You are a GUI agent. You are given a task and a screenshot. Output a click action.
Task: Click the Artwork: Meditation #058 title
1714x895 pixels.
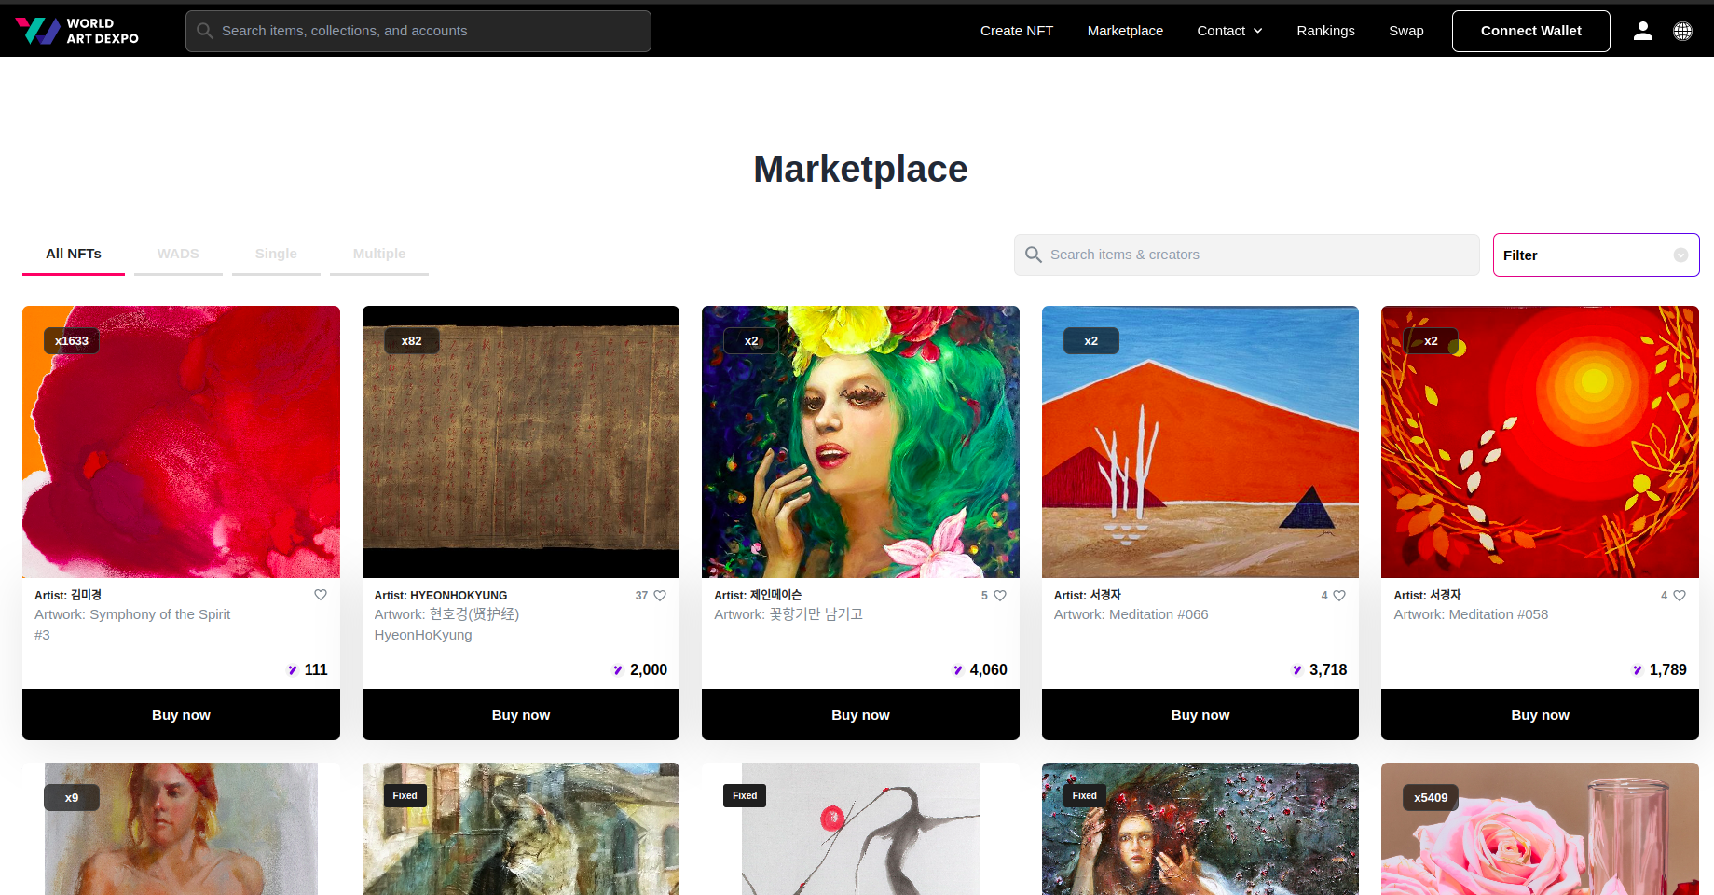(x=1471, y=614)
